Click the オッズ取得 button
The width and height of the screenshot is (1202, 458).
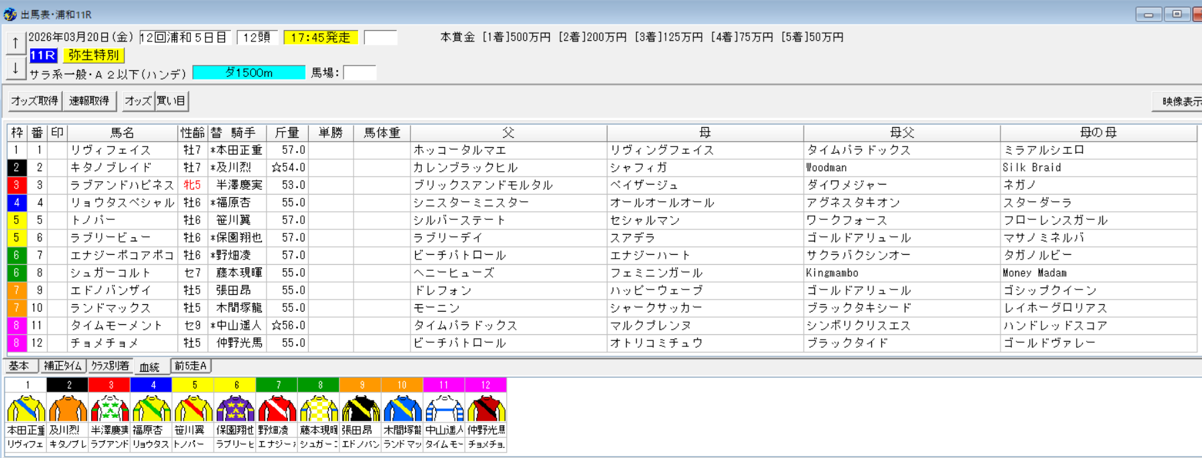pos(34,101)
